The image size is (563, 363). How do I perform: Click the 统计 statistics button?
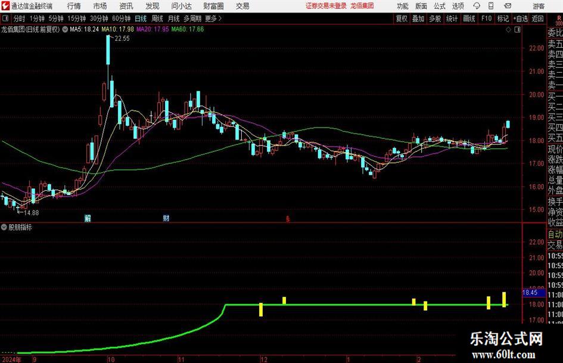(452, 18)
